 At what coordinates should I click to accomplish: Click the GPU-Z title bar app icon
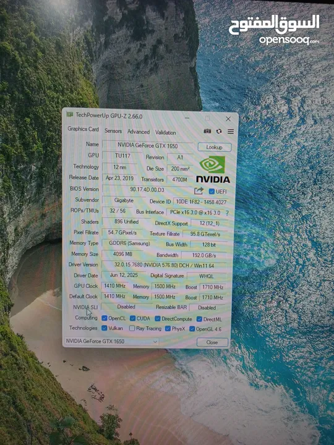point(69,114)
